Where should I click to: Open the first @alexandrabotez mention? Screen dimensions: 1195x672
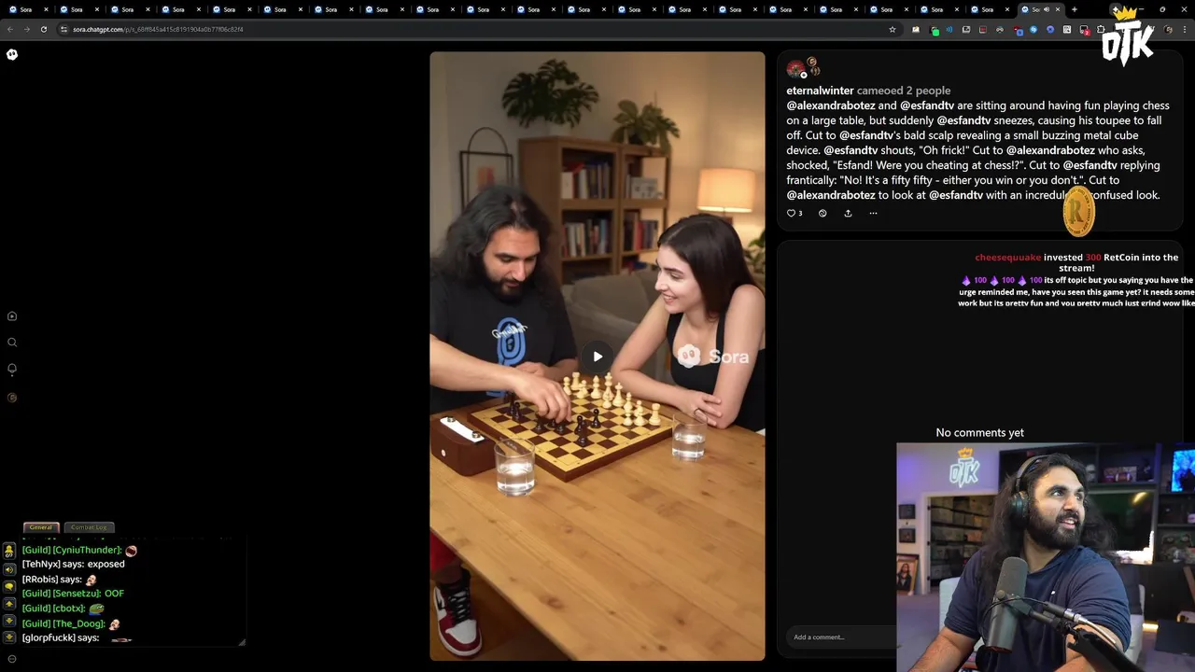point(831,105)
